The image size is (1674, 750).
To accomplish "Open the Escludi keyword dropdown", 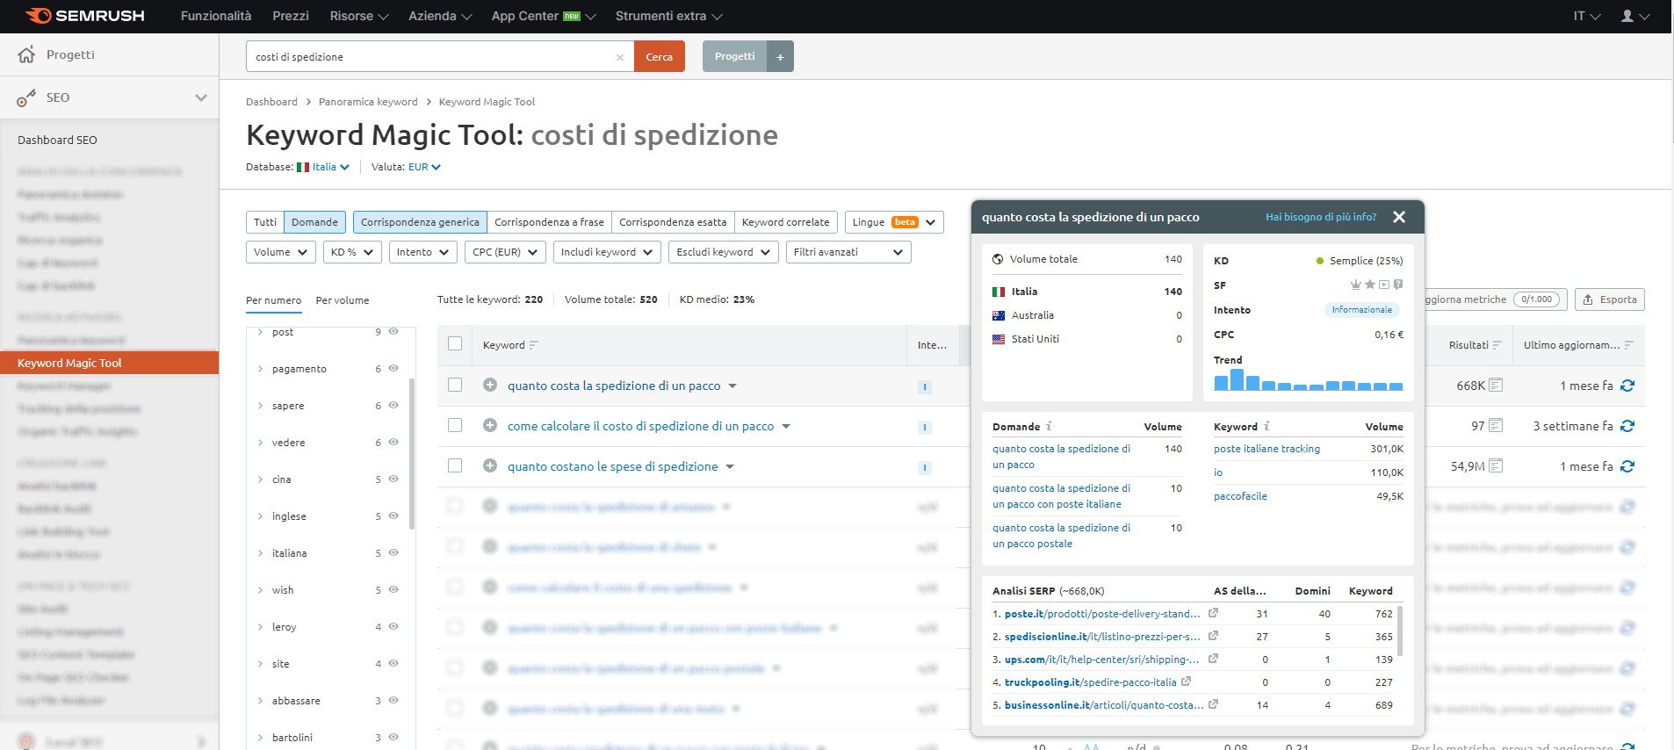I will 724,252.
